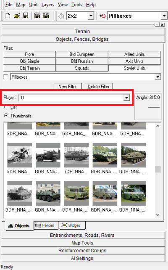The image size is (168, 270).
Task: Switch to the Bridges tab
Action: click(72, 225)
